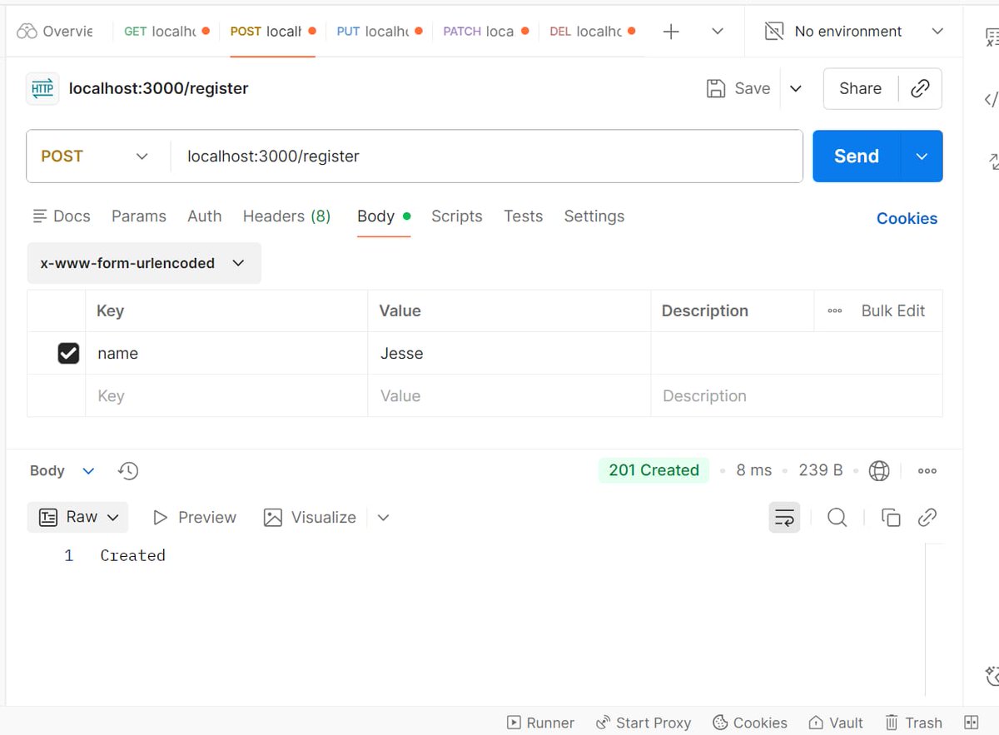Screen dimensions: 999x735
Task: Open Cookies manager in the bottom bar
Action: tap(750, 722)
